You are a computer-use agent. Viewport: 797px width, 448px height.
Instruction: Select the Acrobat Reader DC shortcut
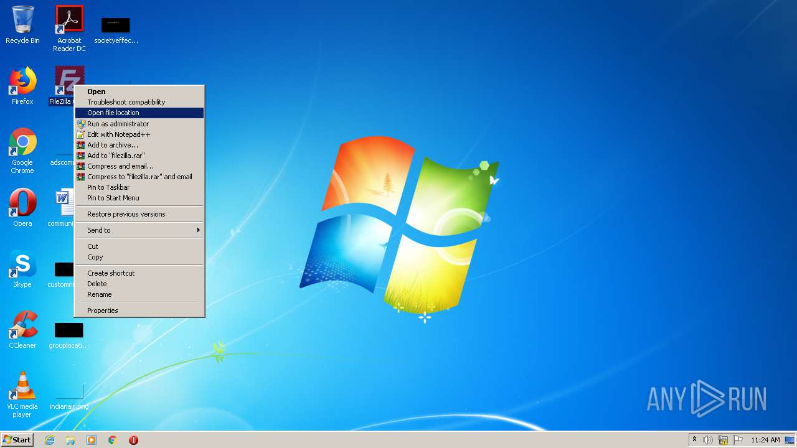(69, 29)
